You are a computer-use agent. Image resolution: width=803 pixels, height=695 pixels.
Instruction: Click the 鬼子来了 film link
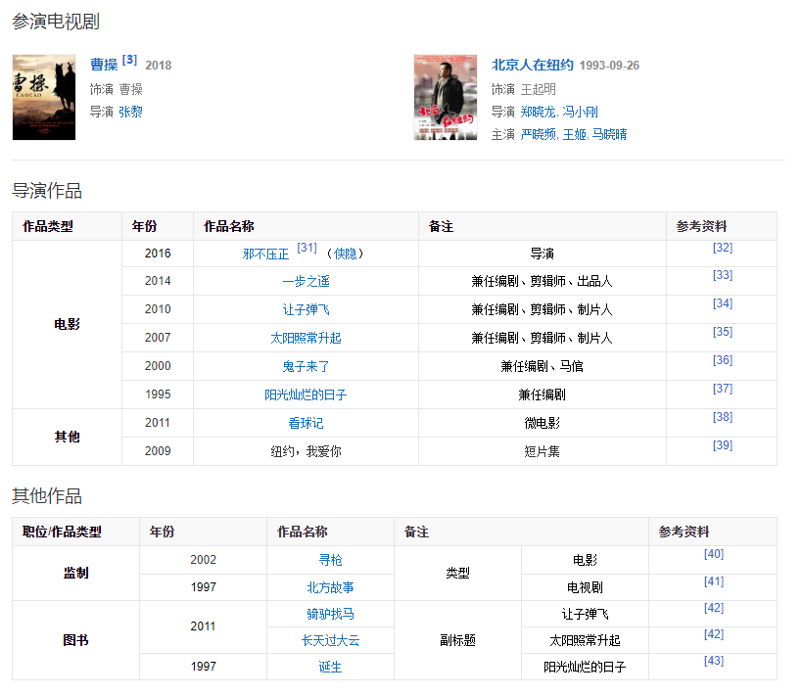[x=306, y=366]
